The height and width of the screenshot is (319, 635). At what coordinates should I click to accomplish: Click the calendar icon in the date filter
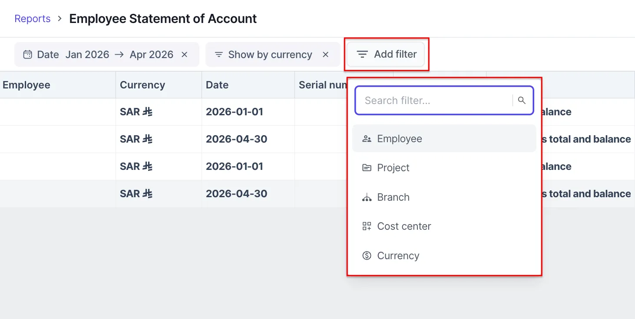pyautogui.click(x=27, y=54)
